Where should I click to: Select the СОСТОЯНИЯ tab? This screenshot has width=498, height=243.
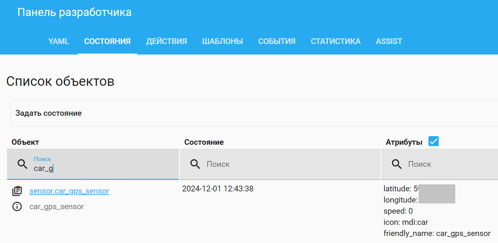pyautogui.click(x=107, y=41)
